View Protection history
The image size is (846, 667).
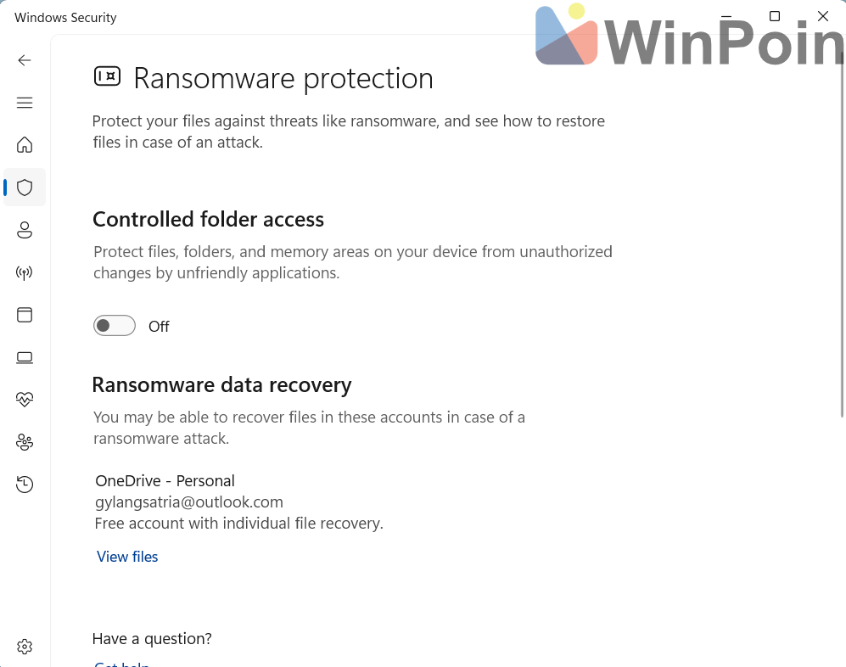pos(25,484)
